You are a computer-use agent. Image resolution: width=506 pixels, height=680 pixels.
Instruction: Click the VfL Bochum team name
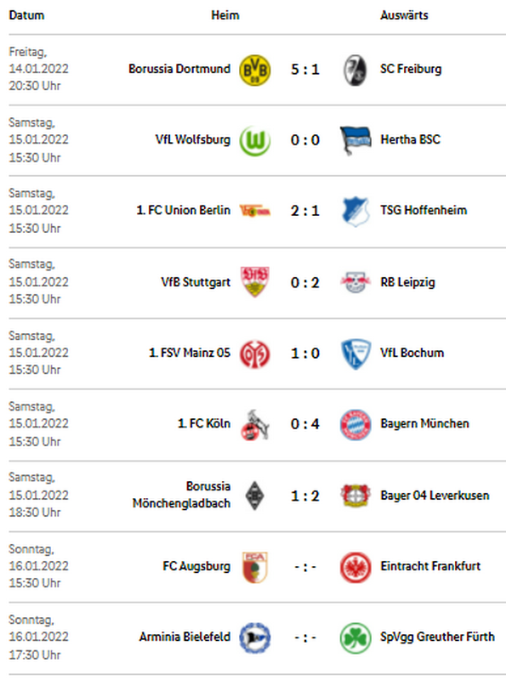(412, 353)
